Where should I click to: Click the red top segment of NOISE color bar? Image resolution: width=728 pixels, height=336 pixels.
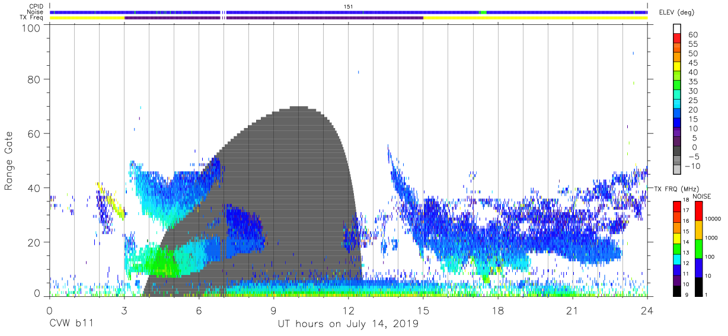point(699,211)
